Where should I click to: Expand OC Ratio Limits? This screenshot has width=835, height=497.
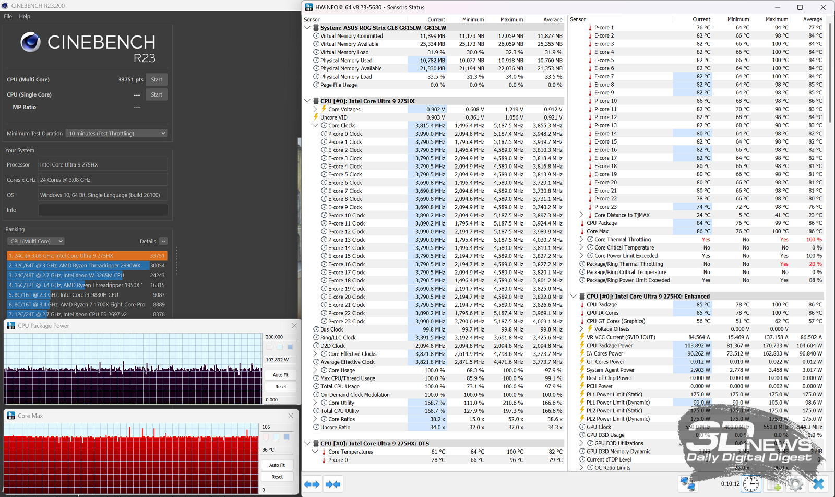point(581,467)
